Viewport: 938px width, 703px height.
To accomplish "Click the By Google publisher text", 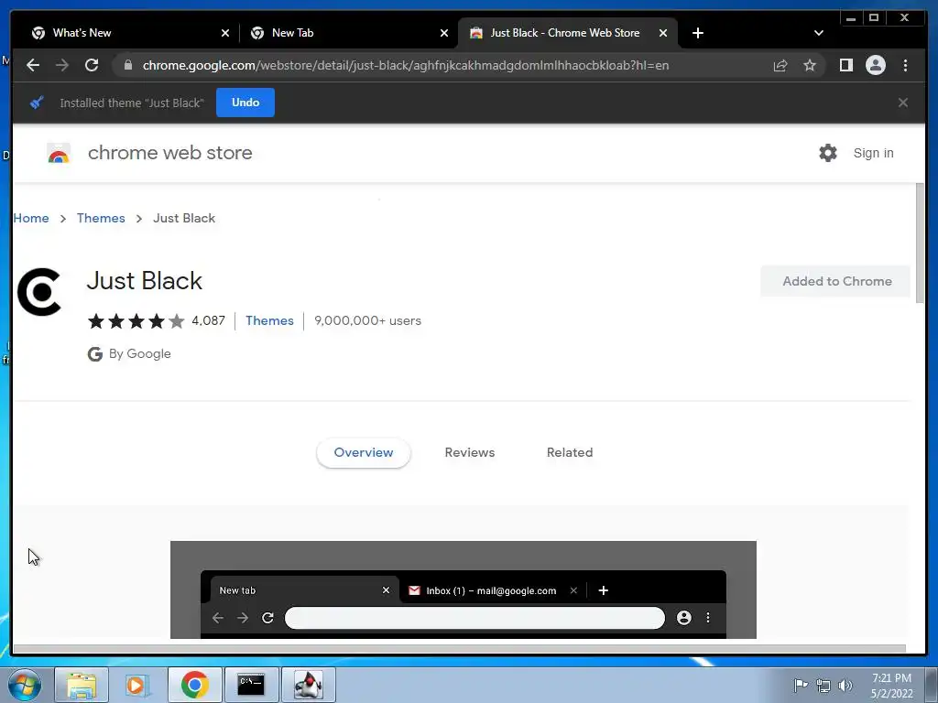I will pos(139,354).
